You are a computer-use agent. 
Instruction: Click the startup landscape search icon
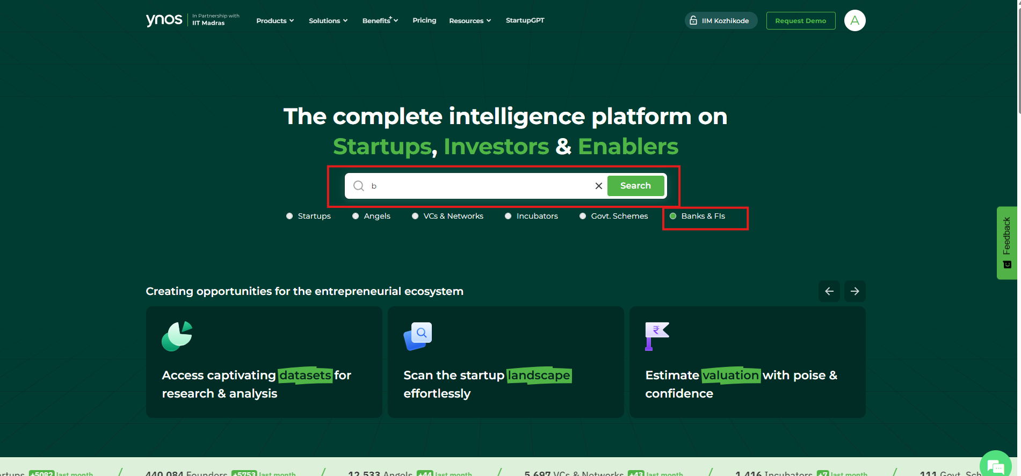[x=418, y=336]
